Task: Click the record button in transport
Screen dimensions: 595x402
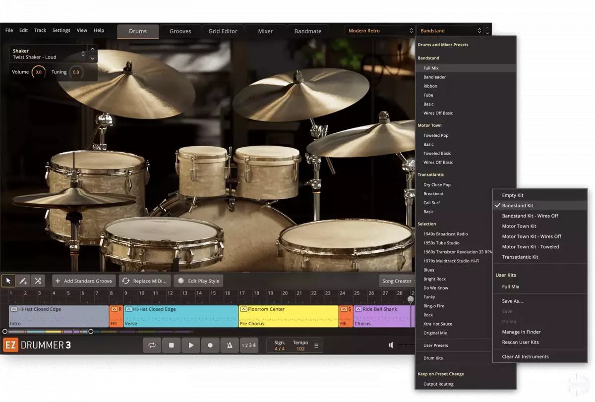Action: (x=210, y=345)
